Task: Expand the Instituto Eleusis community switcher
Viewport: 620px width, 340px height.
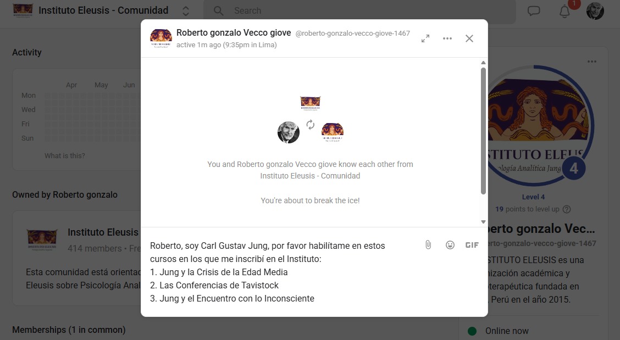Action: click(185, 11)
